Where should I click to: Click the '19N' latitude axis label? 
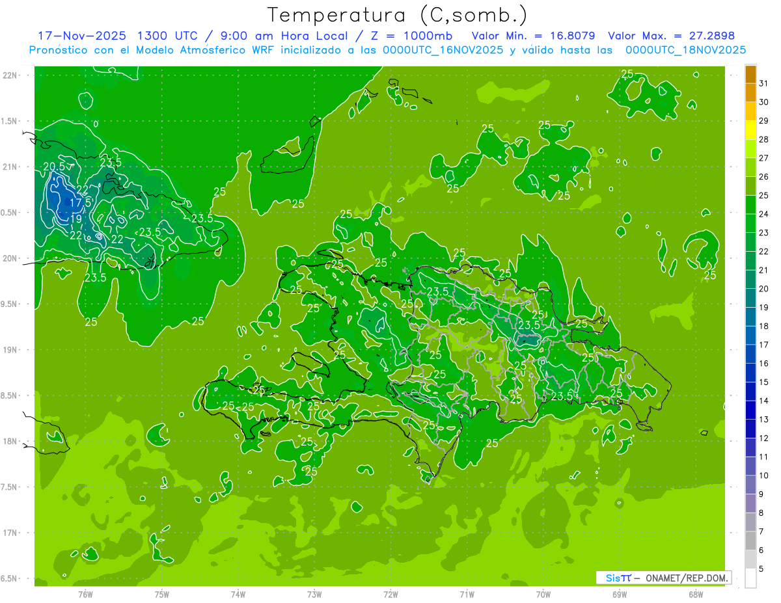pyautogui.click(x=10, y=350)
